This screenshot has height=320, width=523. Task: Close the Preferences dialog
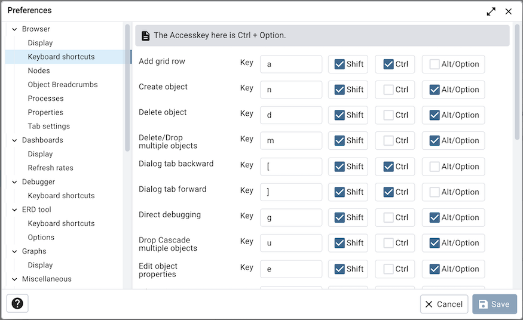[x=508, y=11]
